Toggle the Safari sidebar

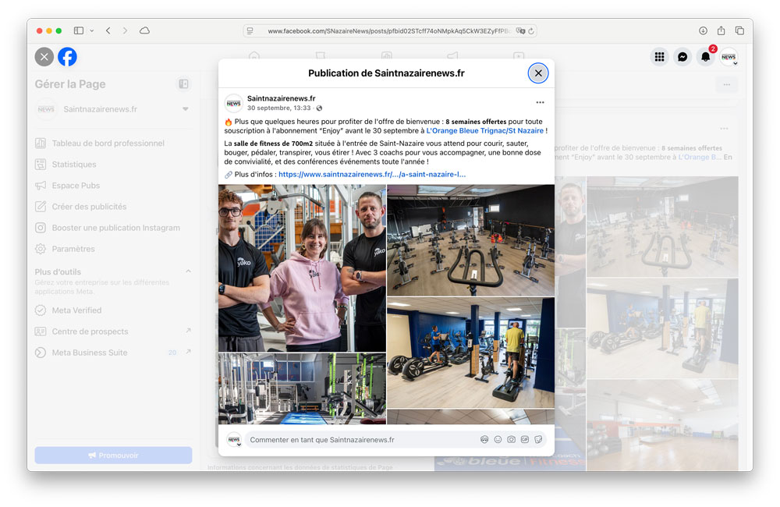click(79, 30)
